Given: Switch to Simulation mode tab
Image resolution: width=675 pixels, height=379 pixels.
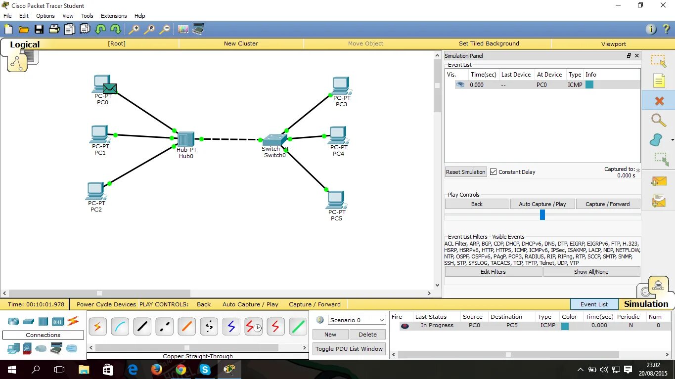Looking at the screenshot, I should (646, 304).
